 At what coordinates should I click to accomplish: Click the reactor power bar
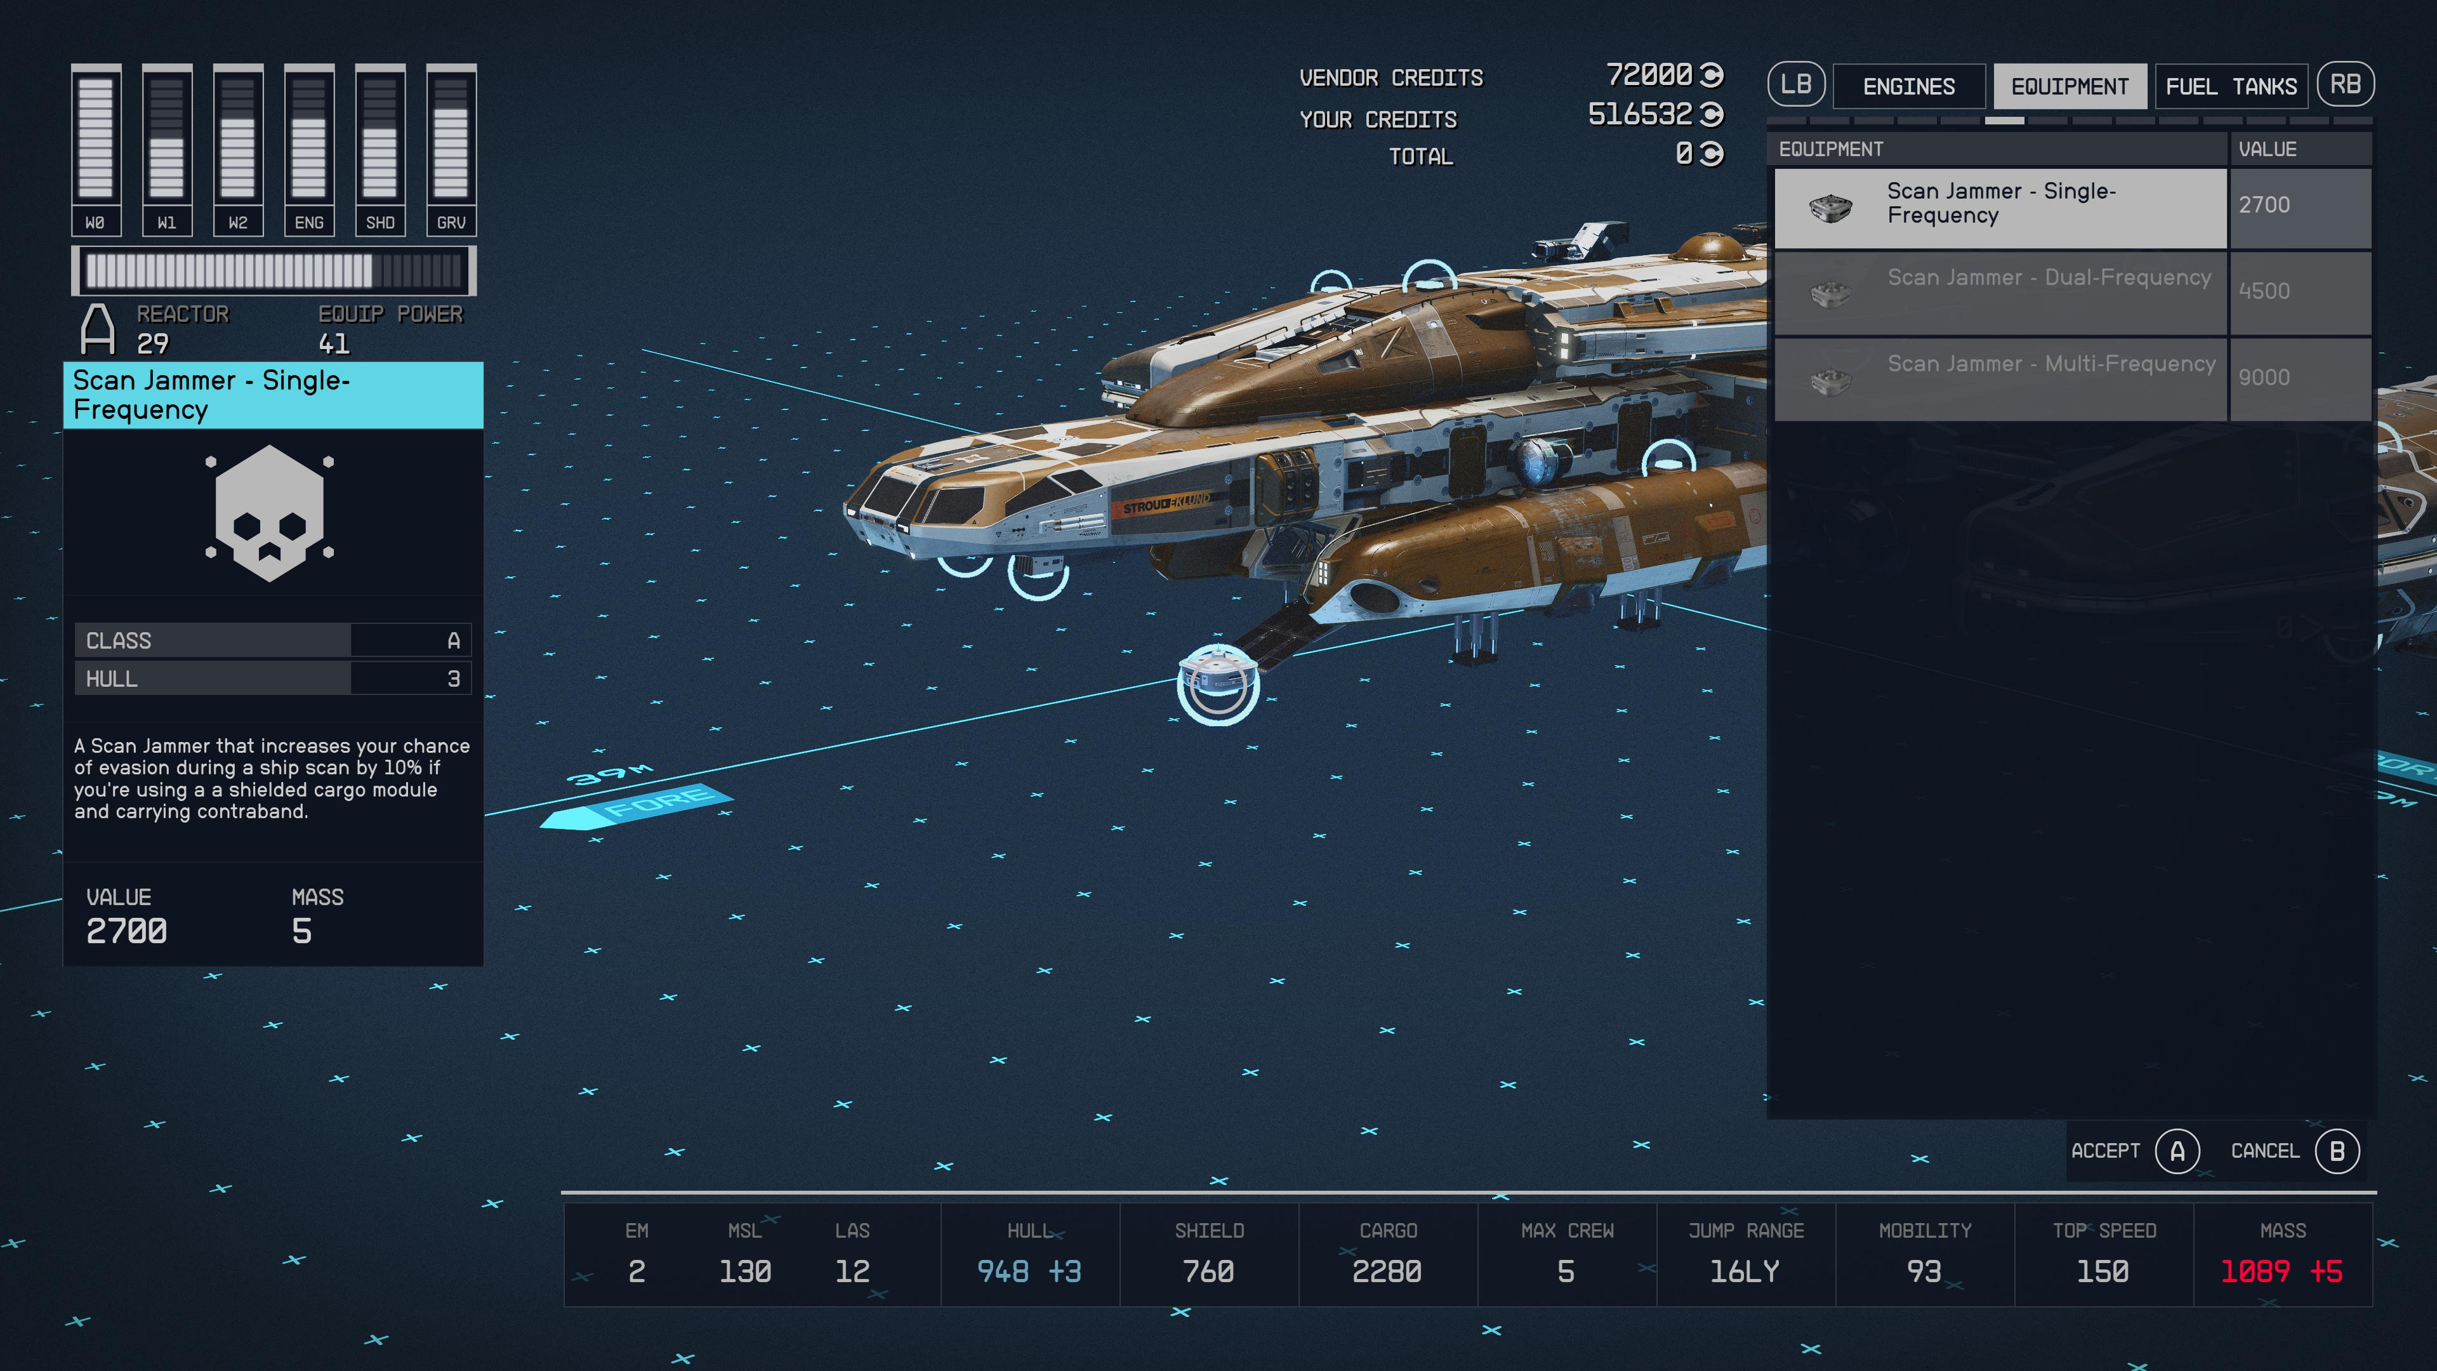[274, 272]
